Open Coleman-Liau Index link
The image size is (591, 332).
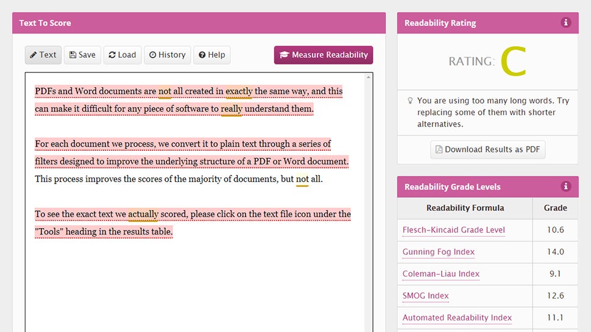click(441, 274)
